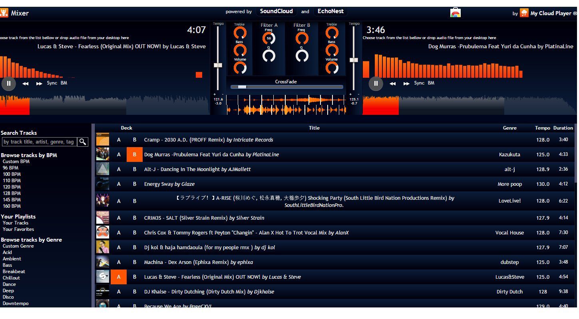This screenshot has height=319, width=579.
Task: Sort track list by Genre column
Action: [509, 128]
